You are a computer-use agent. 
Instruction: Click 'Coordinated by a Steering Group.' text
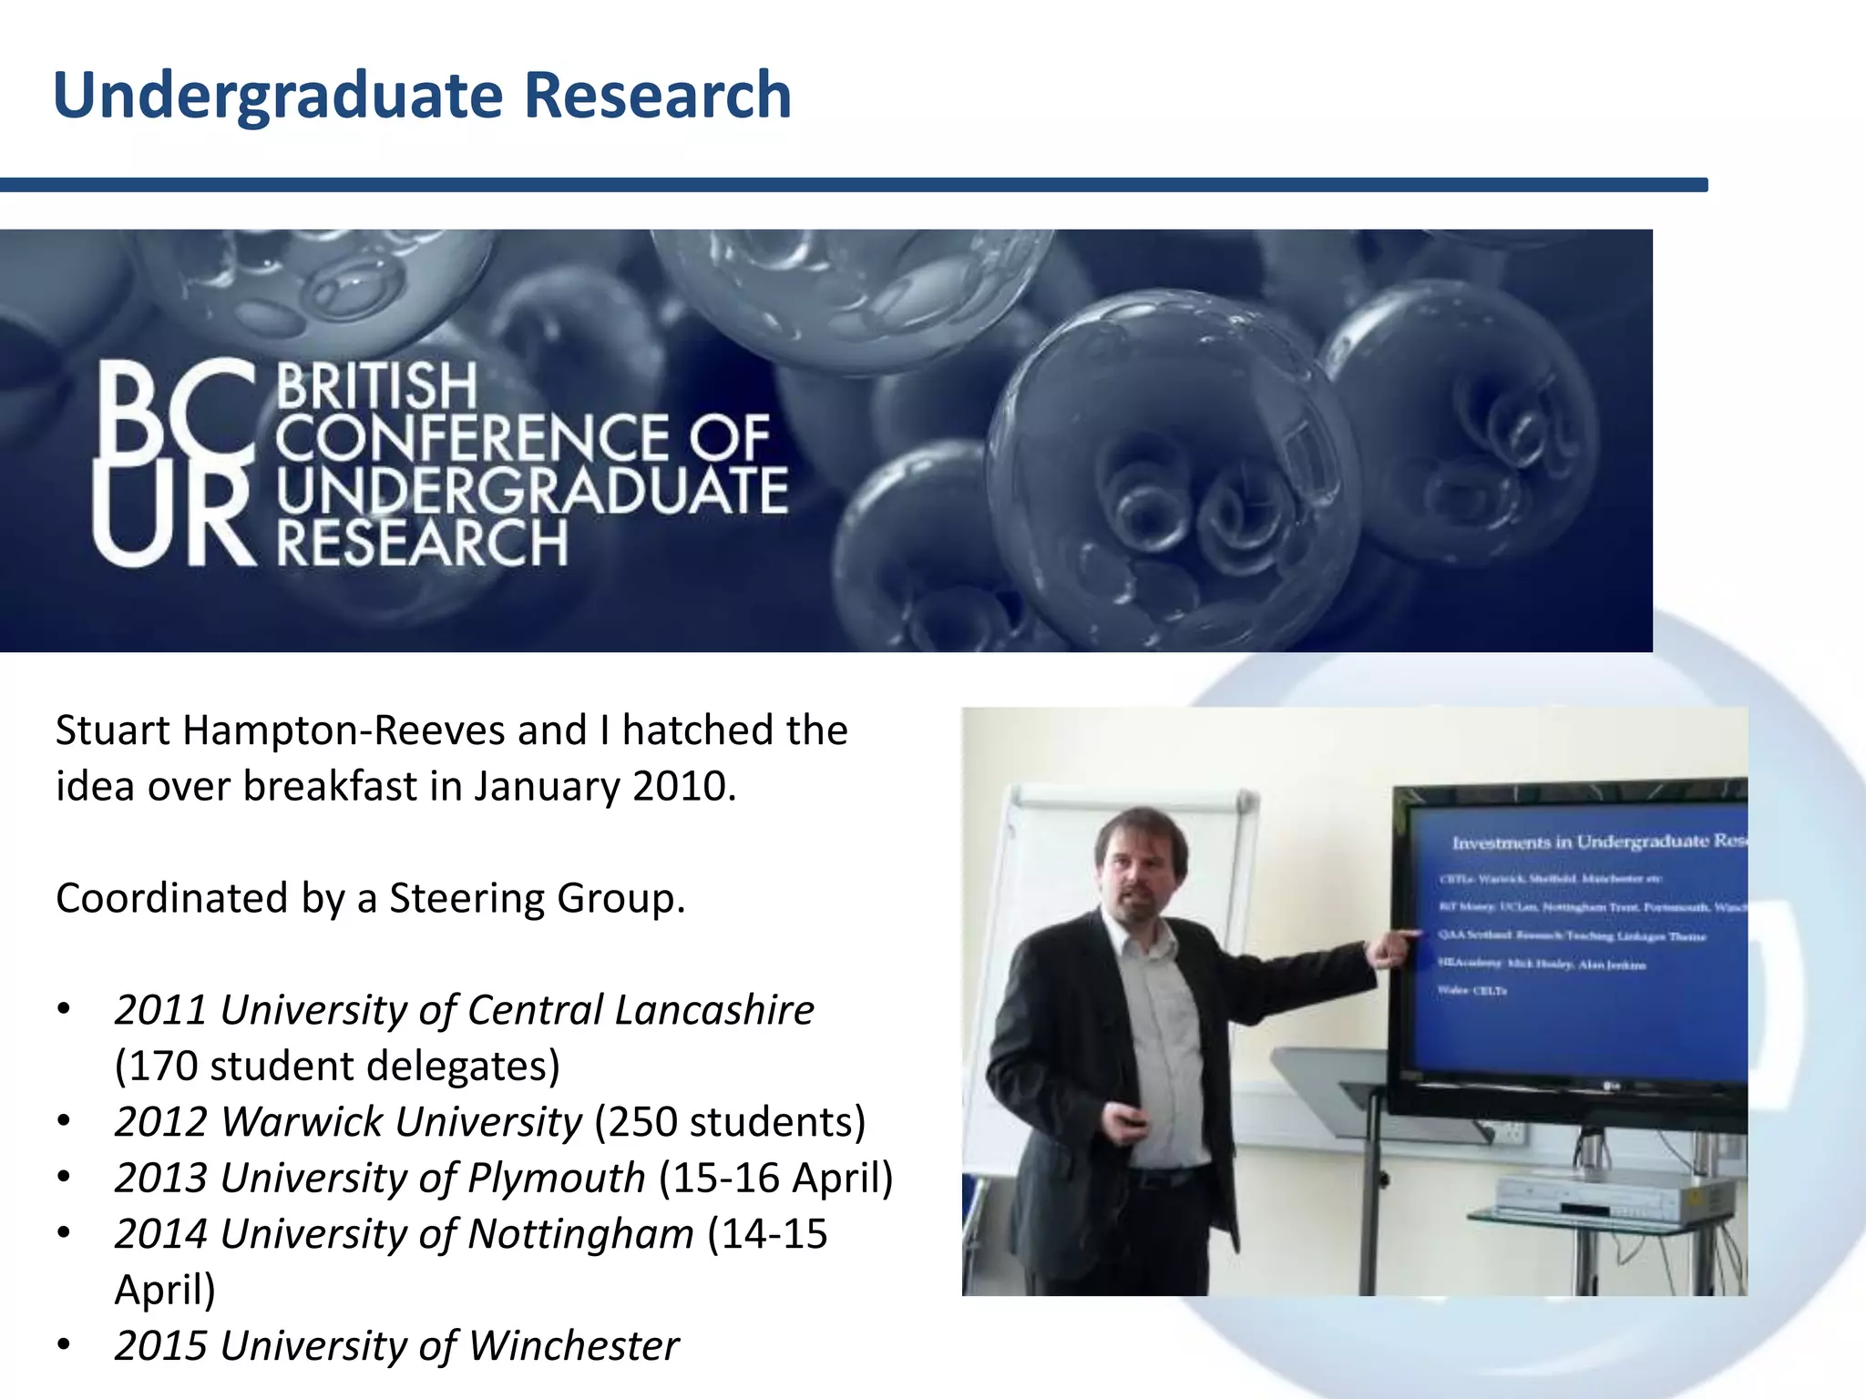coord(370,899)
